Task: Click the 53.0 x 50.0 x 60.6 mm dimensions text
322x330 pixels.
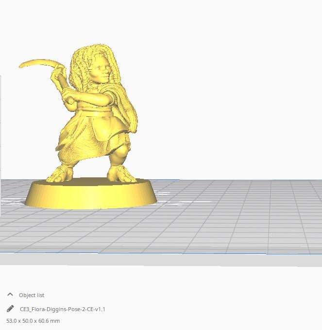Action: tap(33, 321)
